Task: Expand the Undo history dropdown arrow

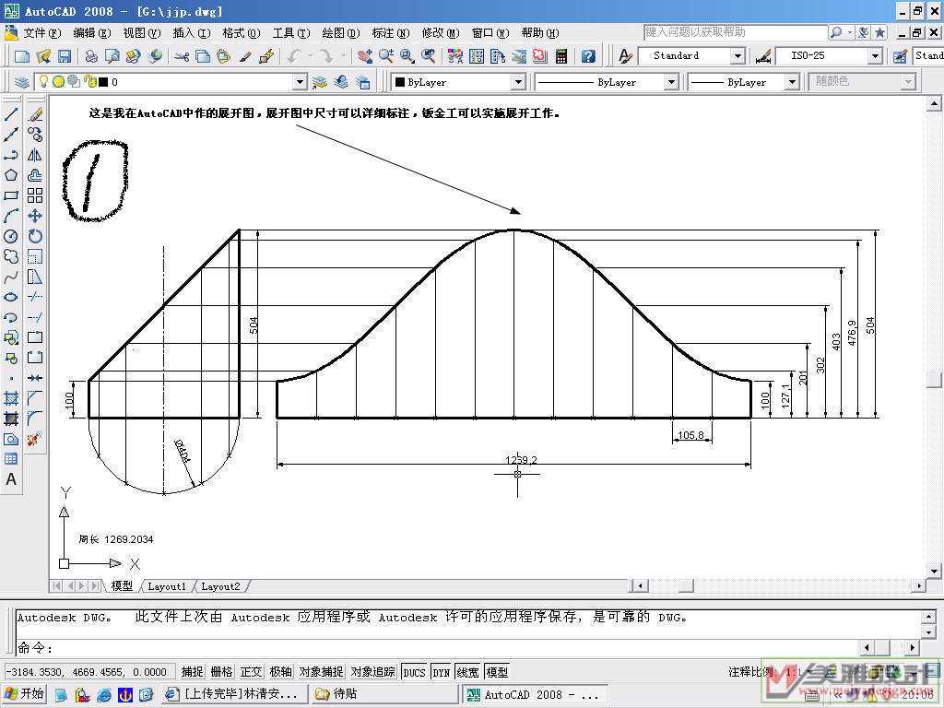Action: coord(312,56)
